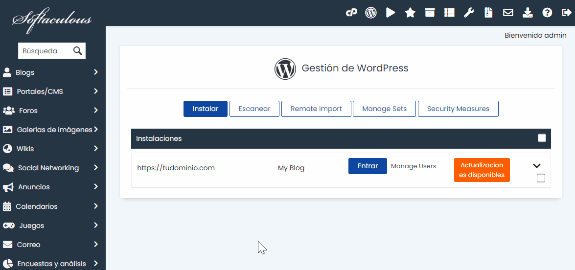Viewport: 575px width, 270px height.
Task: Open the cPanel icon in top bar
Action: [x=351, y=13]
